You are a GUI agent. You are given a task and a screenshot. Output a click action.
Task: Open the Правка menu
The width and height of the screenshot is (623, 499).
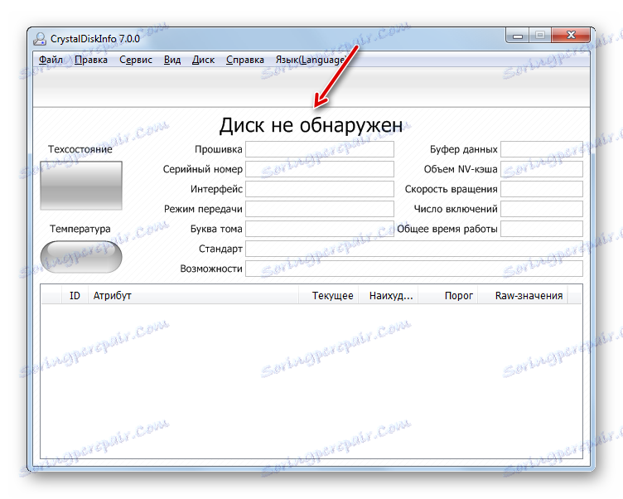click(x=91, y=60)
